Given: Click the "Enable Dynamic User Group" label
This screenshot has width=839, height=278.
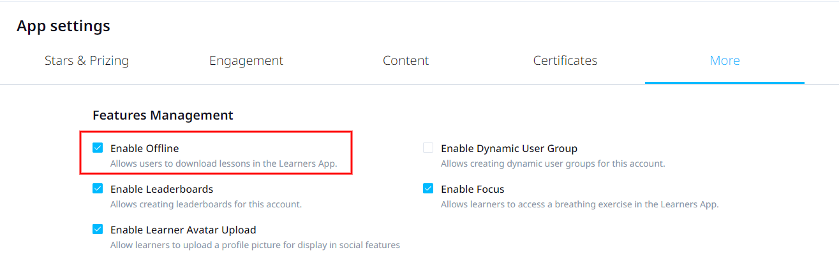Looking at the screenshot, I should pyautogui.click(x=509, y=148).
